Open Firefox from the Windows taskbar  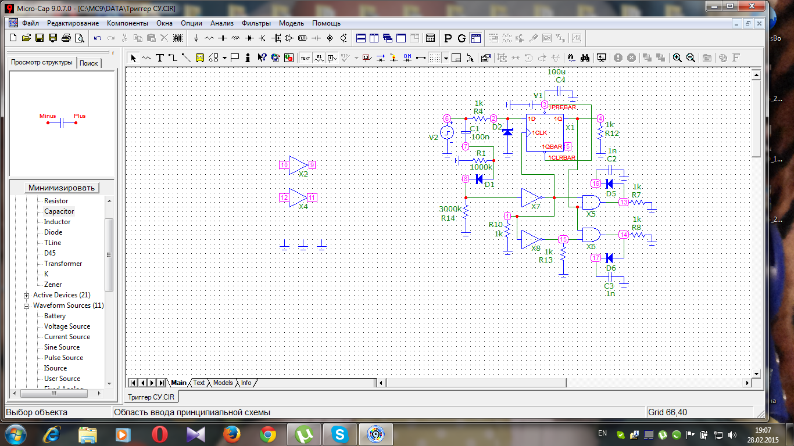(x=231, y=434)
